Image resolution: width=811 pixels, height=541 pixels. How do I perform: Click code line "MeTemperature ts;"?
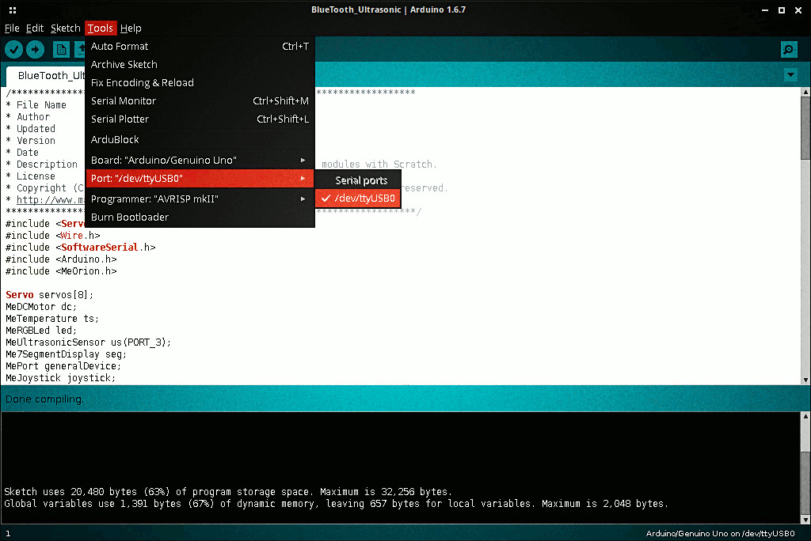click(52, 318)
